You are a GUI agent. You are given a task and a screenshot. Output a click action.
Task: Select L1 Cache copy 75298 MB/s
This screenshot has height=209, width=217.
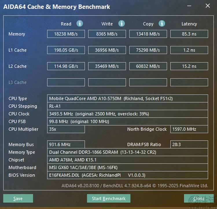[148, 50]
